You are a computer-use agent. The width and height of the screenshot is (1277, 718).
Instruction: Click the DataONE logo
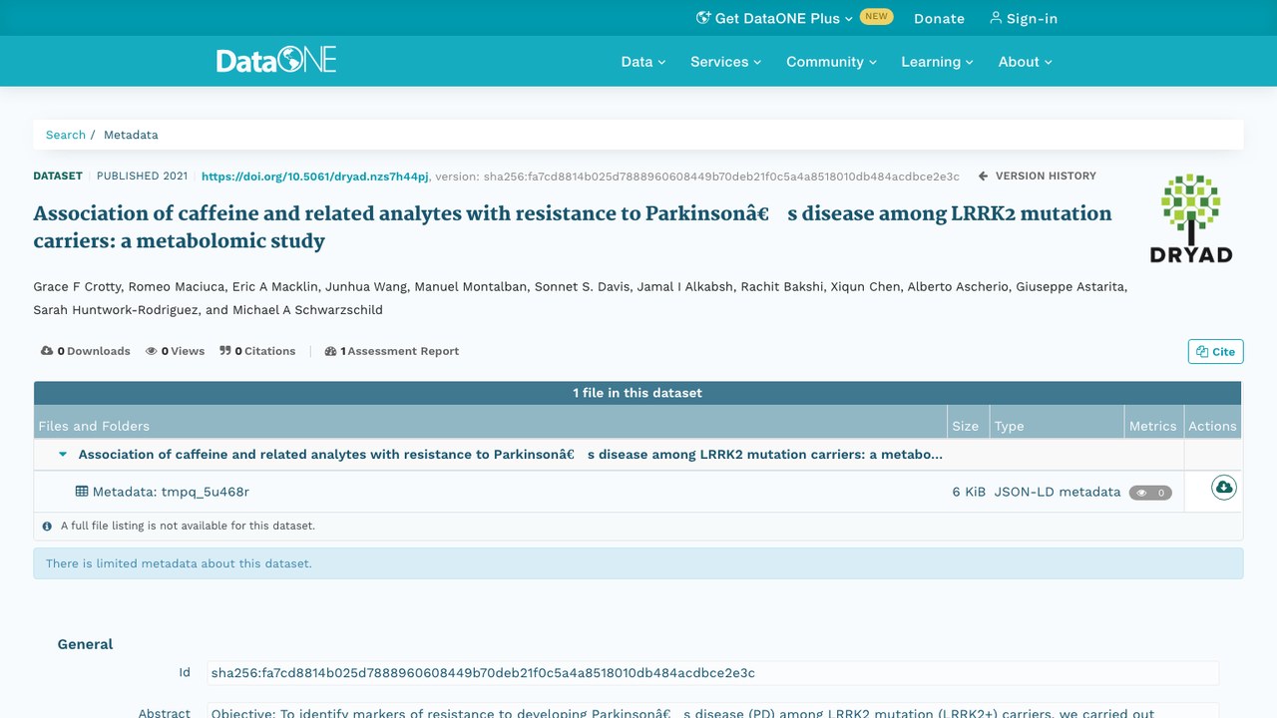tap(276, 60)
